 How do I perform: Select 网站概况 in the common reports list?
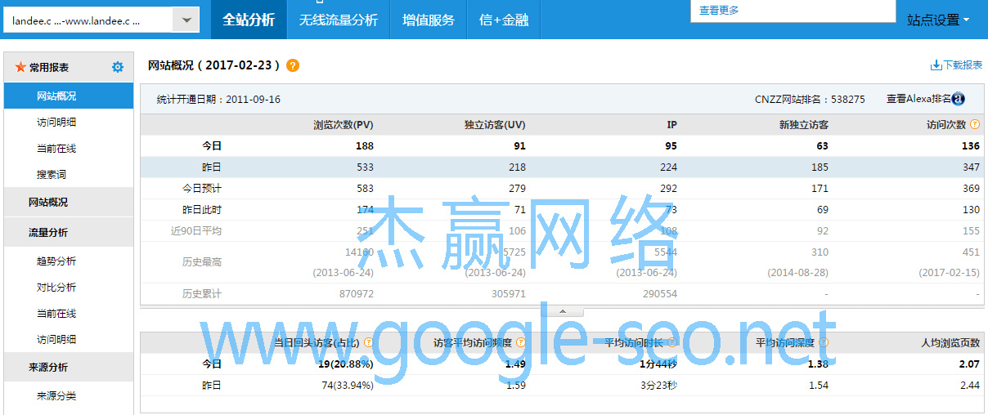coord(69,96)
